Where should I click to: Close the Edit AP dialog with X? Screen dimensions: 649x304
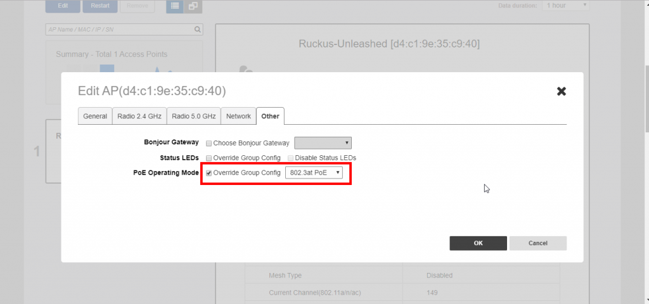pos(561,91)
